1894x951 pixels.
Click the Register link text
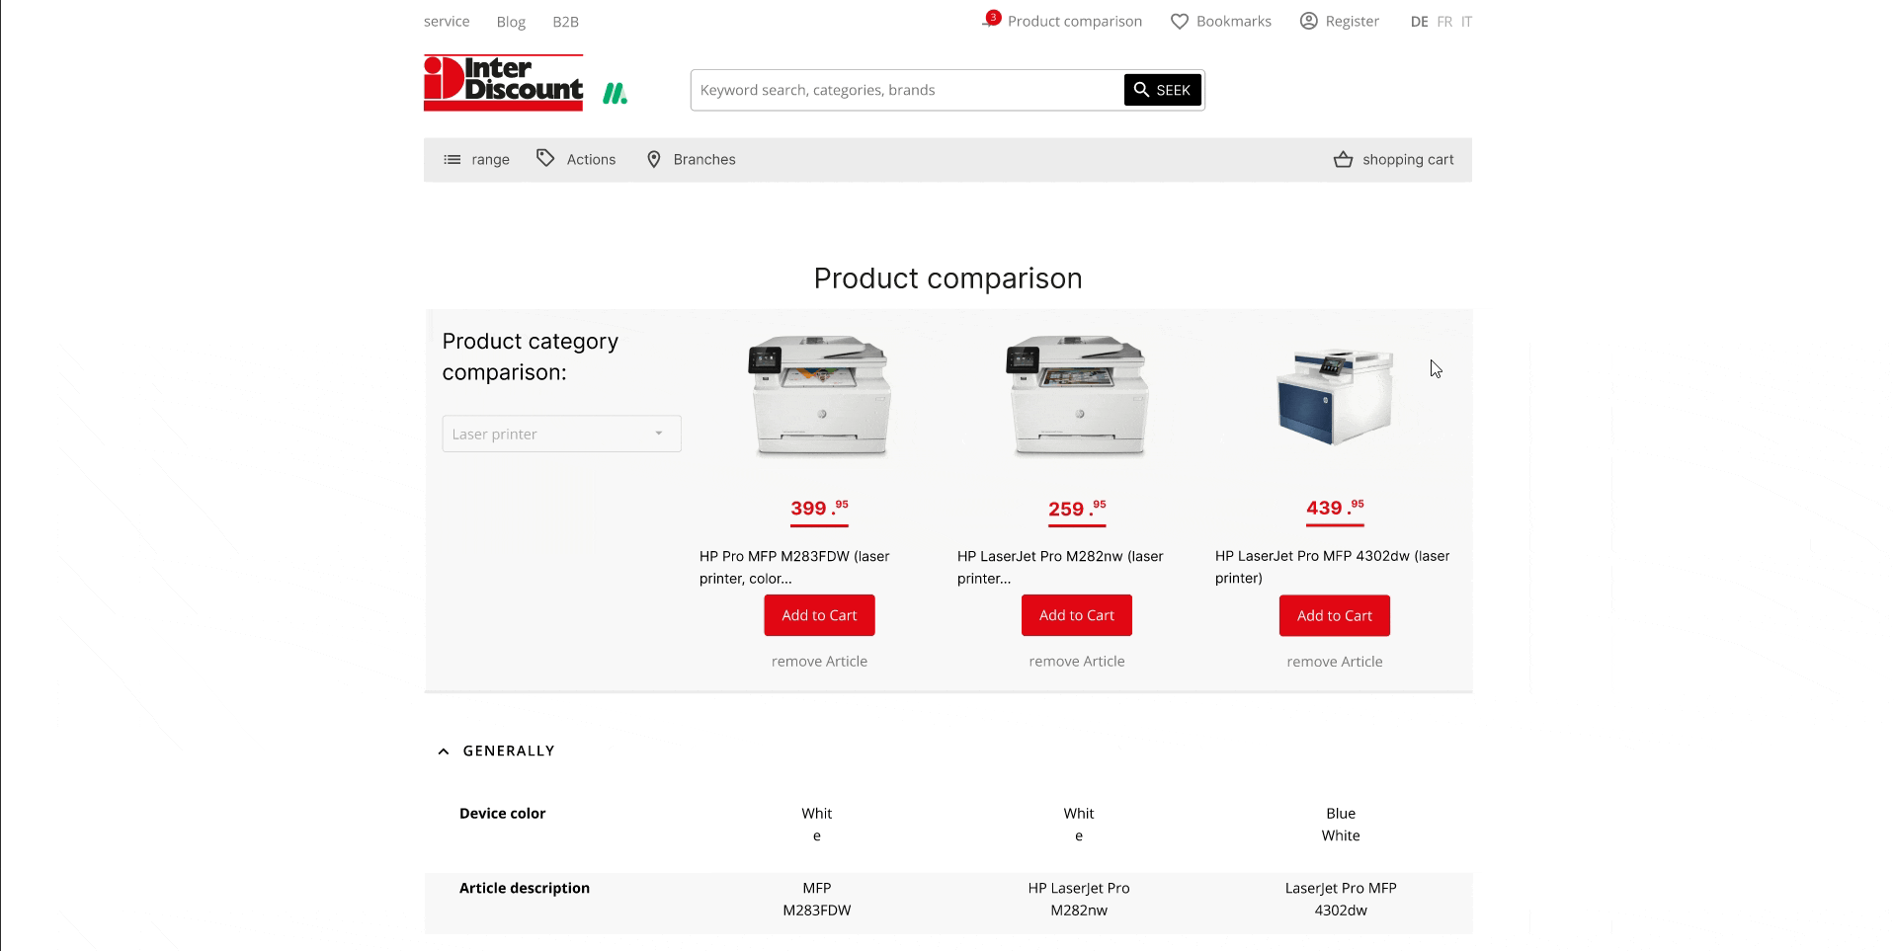pyautogui.click(x=1352, y=21)
